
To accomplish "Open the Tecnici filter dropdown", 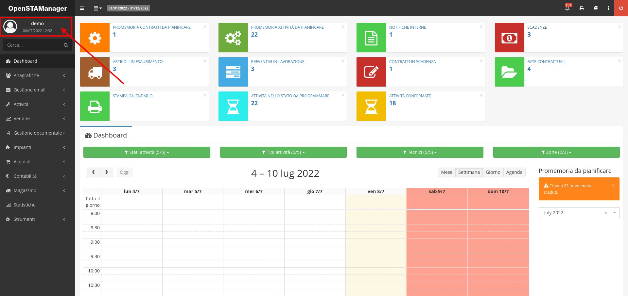I will pyautogui.click(x=420, y=152).
